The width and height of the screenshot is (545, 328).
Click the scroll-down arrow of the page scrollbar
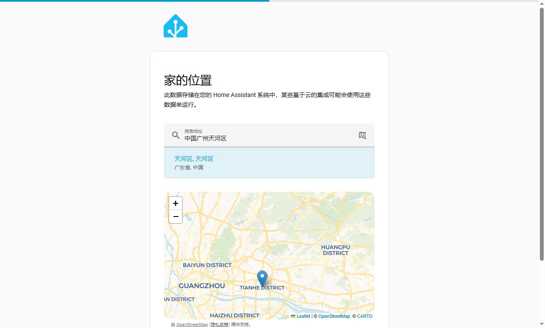coord(542,325)
